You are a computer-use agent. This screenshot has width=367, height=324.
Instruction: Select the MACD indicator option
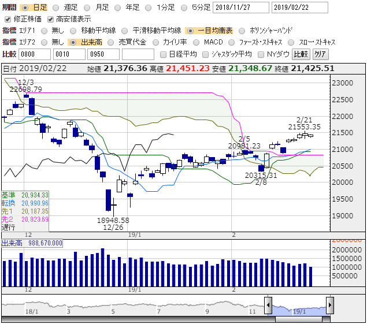tap(196, 42)
